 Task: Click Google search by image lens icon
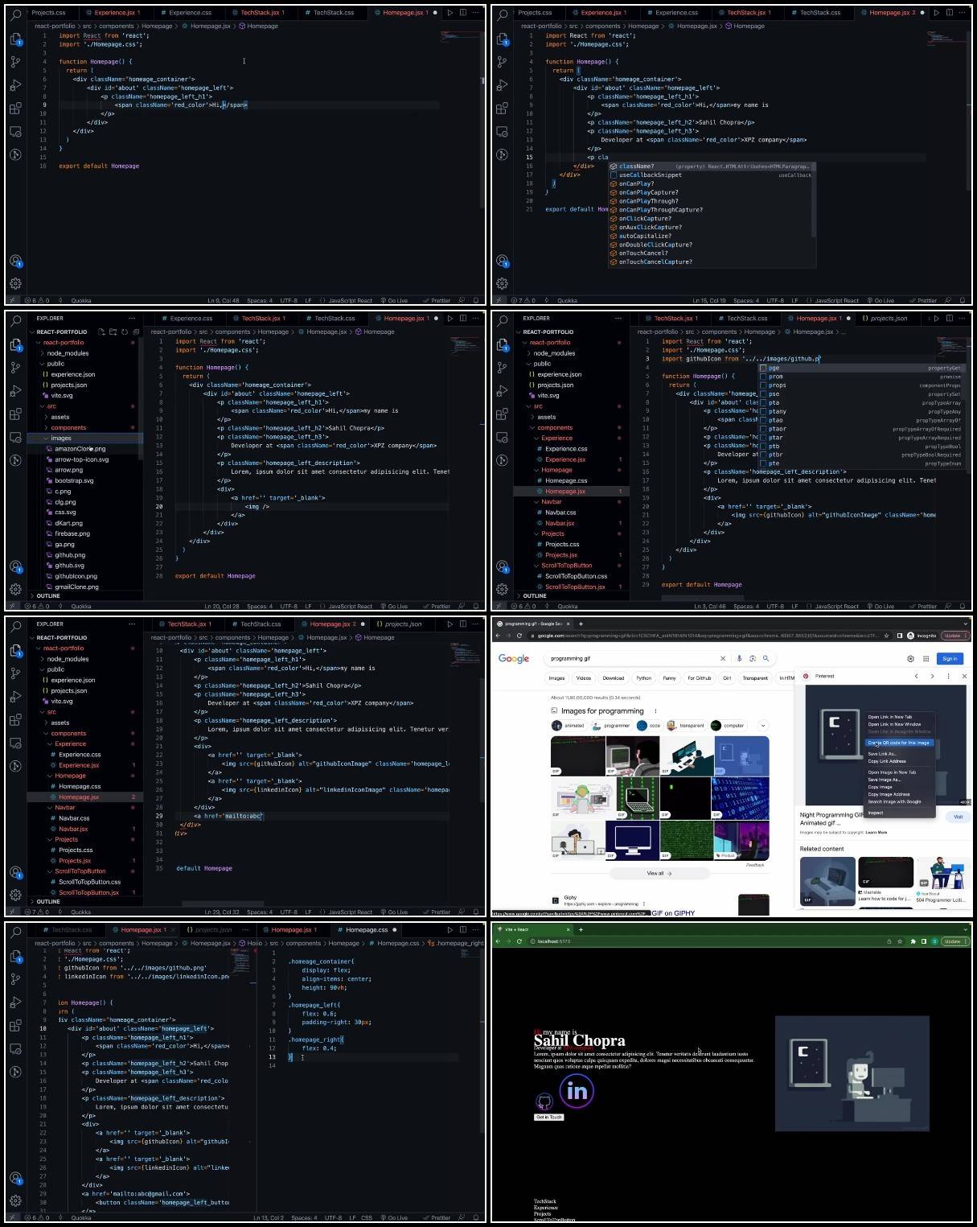click(753, 658)
